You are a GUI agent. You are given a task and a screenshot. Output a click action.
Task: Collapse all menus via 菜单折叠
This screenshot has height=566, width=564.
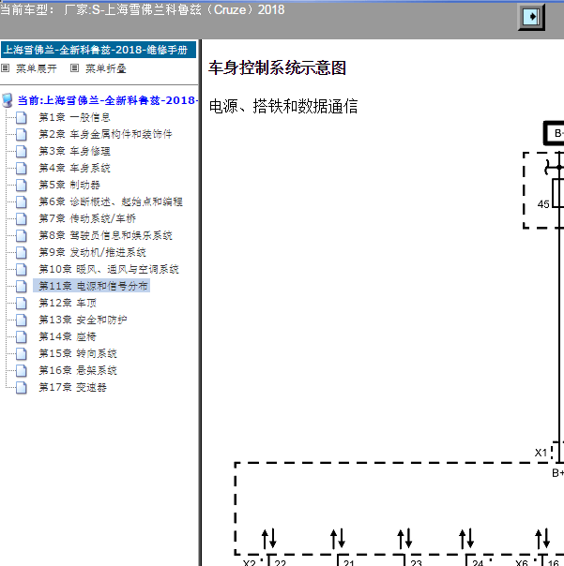[105, 68]
